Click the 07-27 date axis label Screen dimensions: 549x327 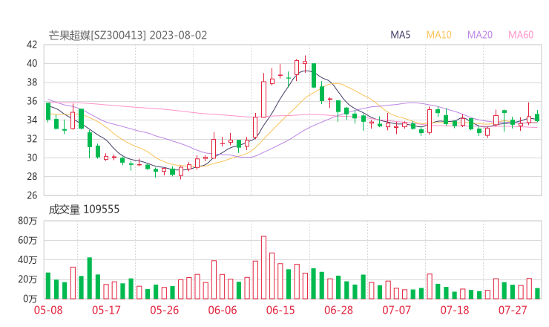click(513, 310)
